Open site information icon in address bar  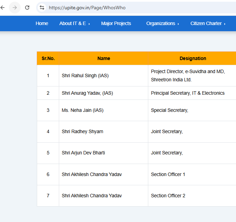pyautogui.click(x=42, y=8)
